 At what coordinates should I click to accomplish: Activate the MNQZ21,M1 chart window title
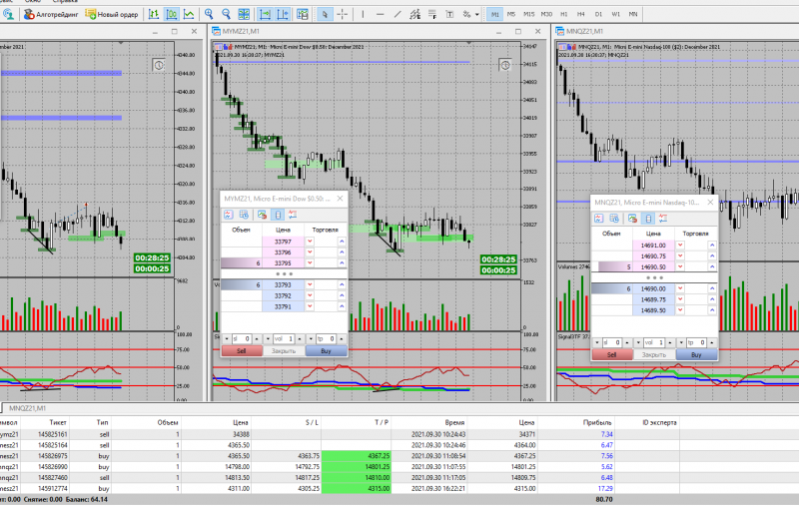pyautogui.click(x=584, y=31)
